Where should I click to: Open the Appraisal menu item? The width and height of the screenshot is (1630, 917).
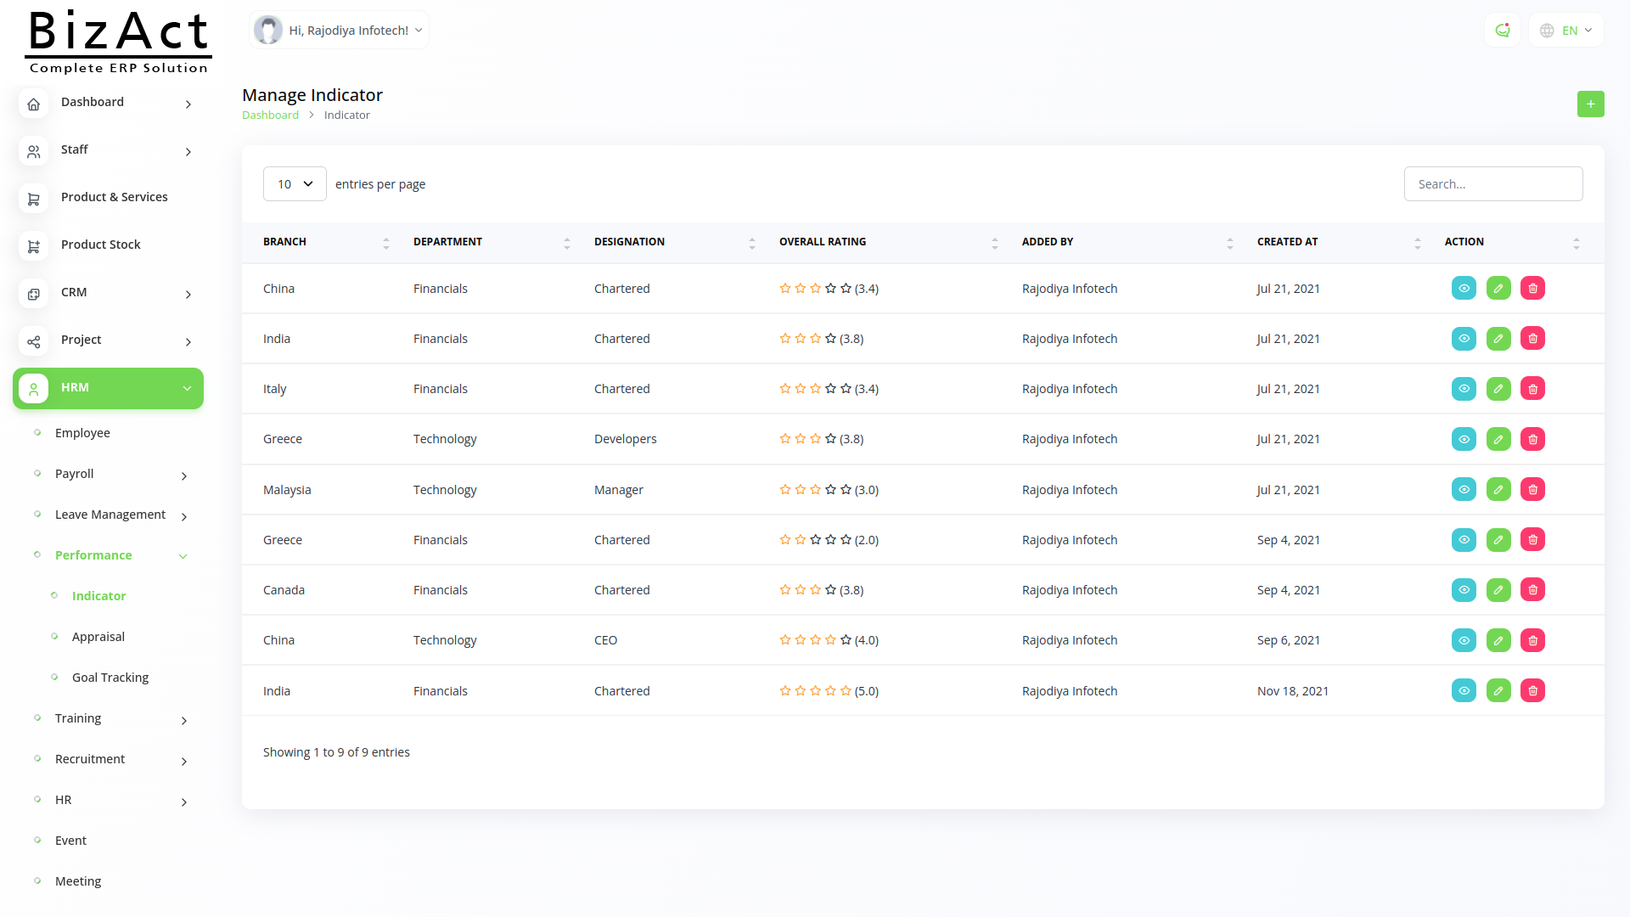(98, 637)
